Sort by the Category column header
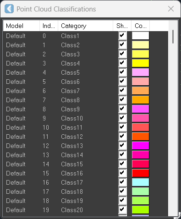Viewport: 181px width, 219px height. coord(85,26)
